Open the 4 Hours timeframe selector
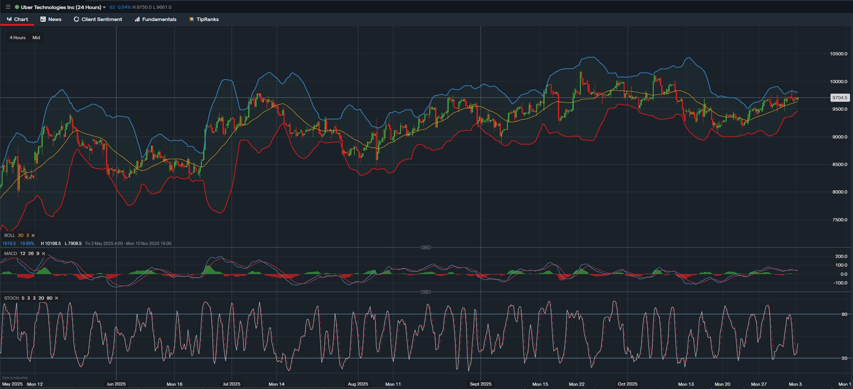The width and height of the screenshot is (853, 389). tap(17, 37)
